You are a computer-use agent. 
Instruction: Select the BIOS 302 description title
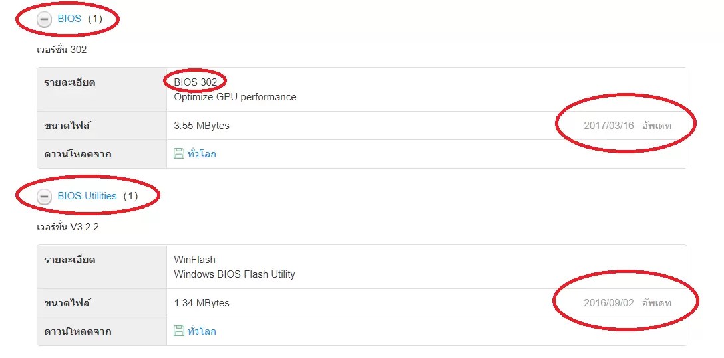coord(196,82)
